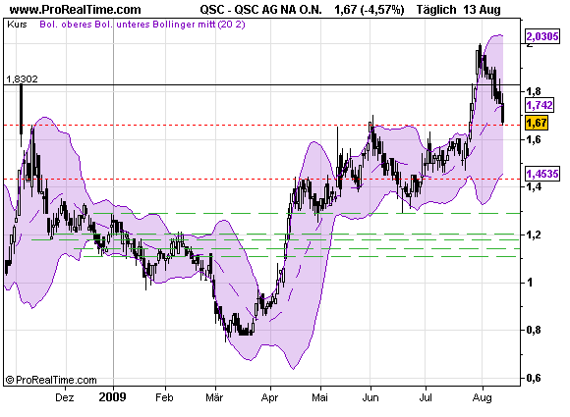The image size is (570, 417).
Task: Select the Kurs legend label
Action: (x=17, y=25)
